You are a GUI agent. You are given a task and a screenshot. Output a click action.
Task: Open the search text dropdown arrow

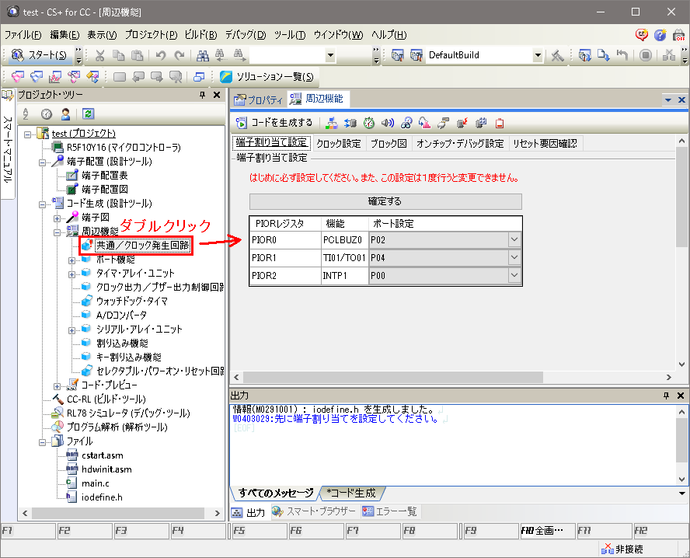tap(330, 55)
